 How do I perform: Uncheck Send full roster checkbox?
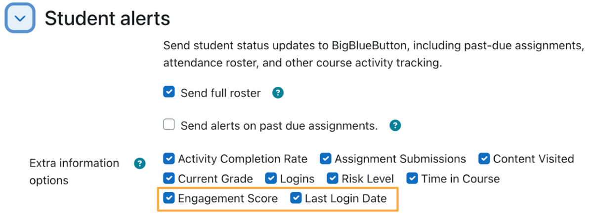(169, 92)
